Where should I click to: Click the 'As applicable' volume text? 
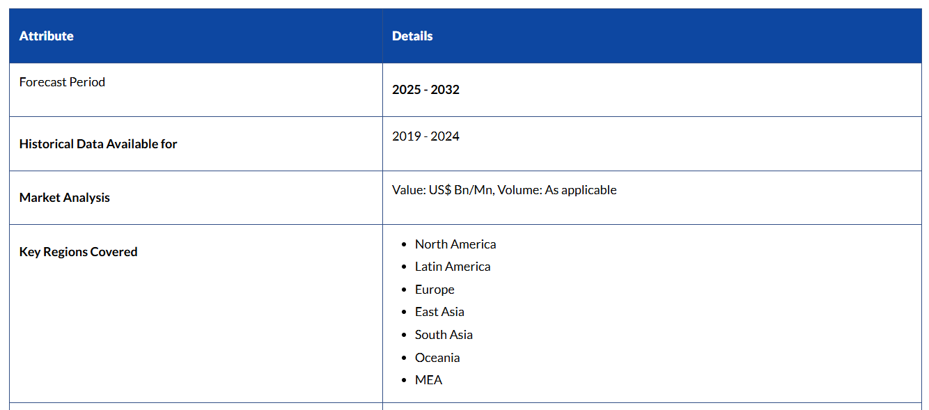pyautogui.click(x=580, y=190)
